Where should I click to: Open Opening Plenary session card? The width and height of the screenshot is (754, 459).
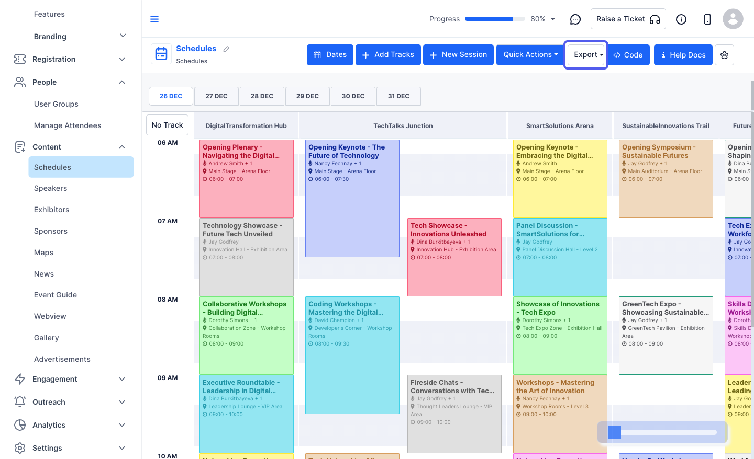pyautogui.click(x=247, y=179)
